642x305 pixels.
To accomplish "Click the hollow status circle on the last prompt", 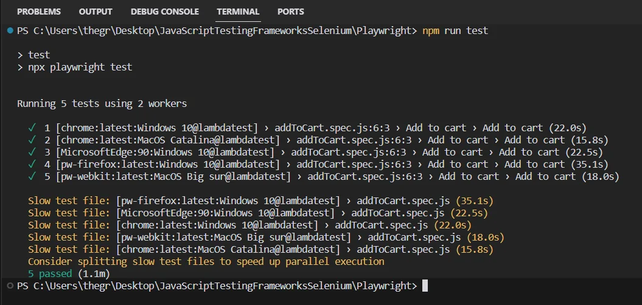I will [x=10, y=286].
